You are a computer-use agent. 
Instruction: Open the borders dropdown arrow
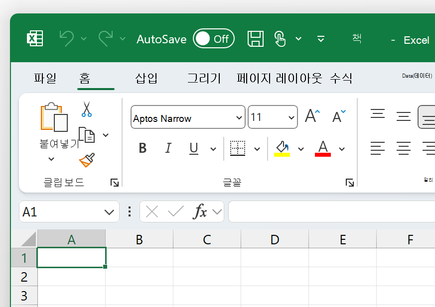click(x=257, y=149)
